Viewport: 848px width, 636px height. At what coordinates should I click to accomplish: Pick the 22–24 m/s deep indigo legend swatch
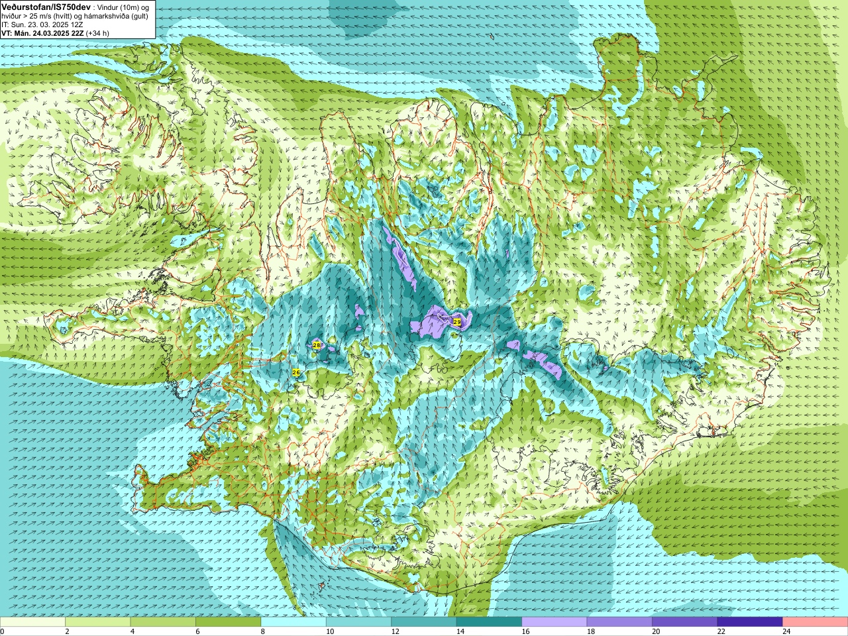pos(750,621)
